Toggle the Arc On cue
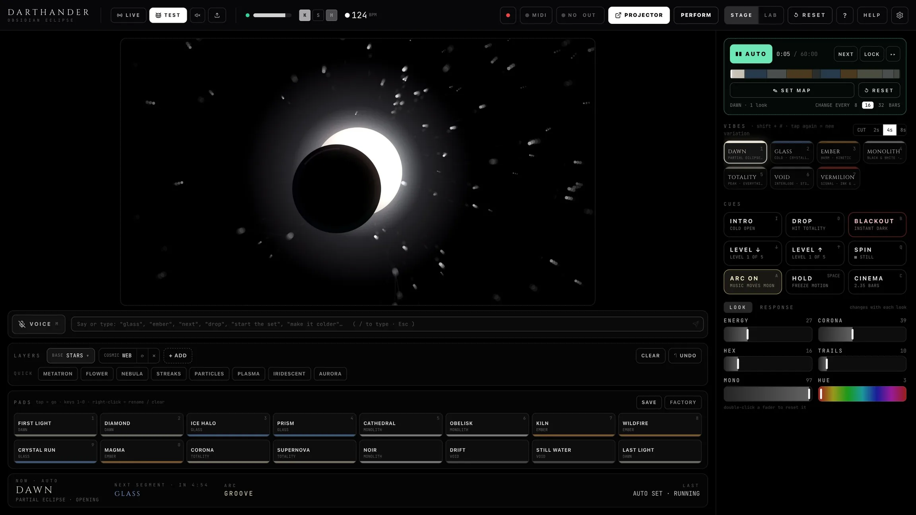 pyautogui.click(x=752, y=282)
